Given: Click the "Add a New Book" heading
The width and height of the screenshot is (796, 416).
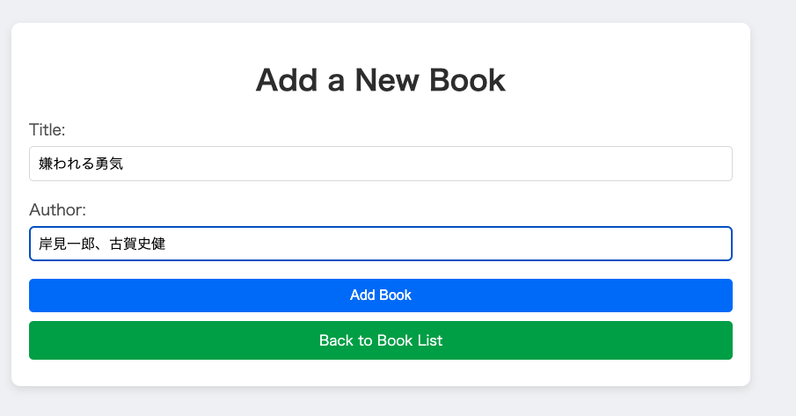Looking at the screenshot, I should pyautogui.click(x=380, y=80).
